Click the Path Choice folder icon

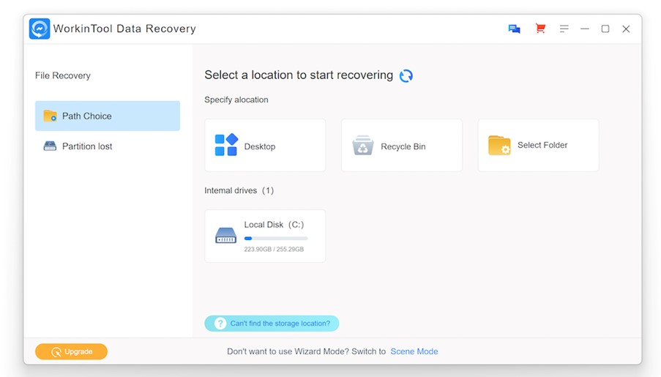tap(50, 116)
